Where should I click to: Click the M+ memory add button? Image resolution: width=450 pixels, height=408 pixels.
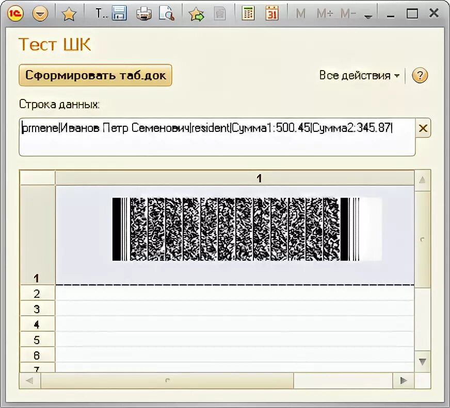click(x=324, y=13)
